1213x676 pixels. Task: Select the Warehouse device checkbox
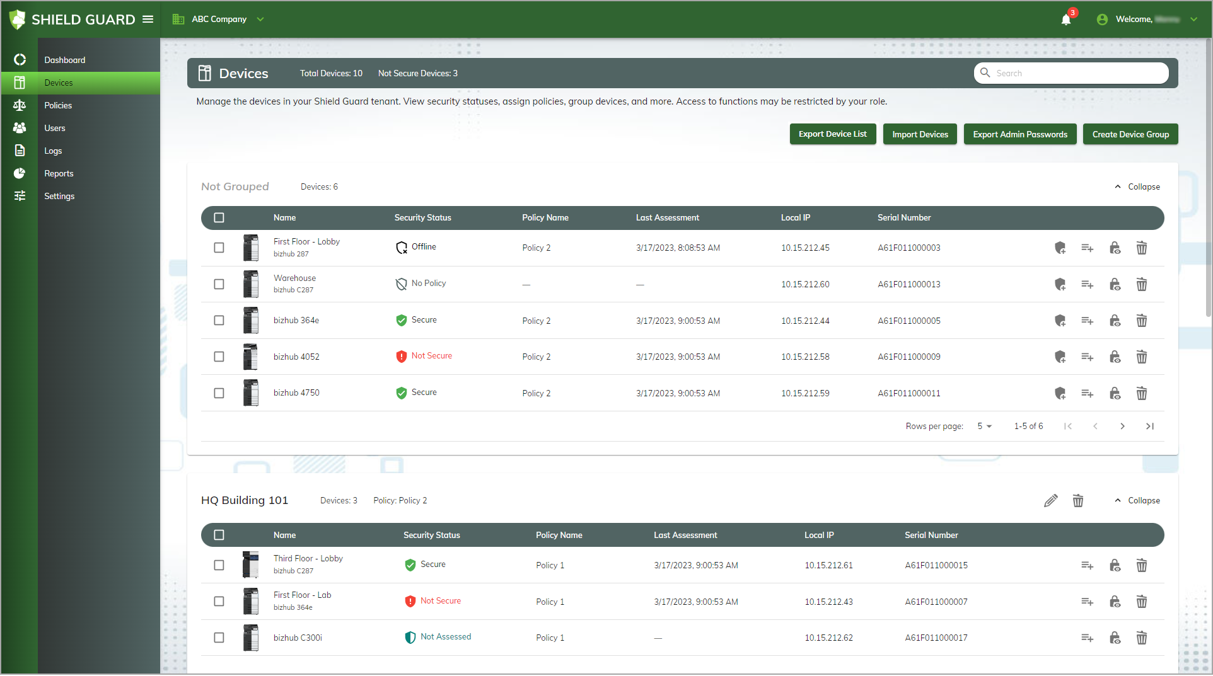click(219, 285)
